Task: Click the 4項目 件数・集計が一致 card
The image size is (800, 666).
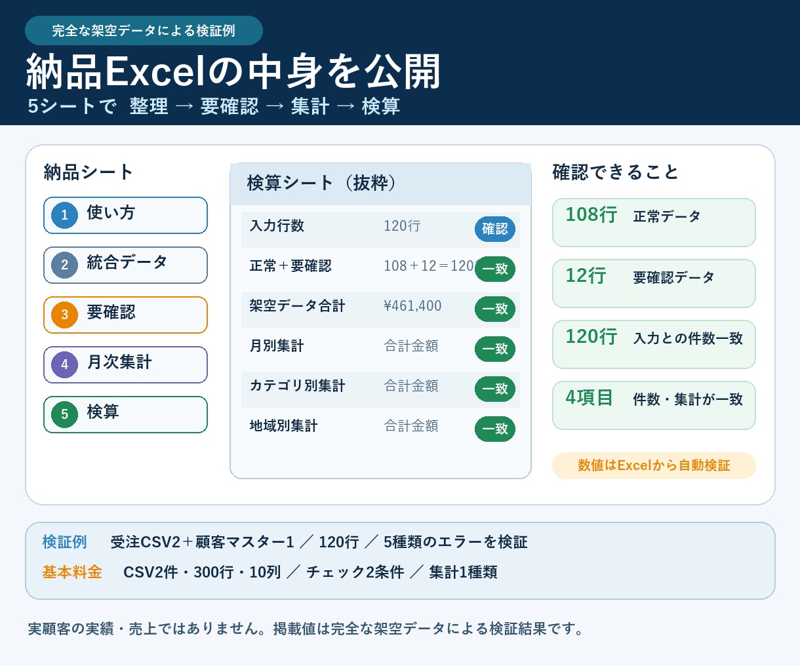Action: 654,406
